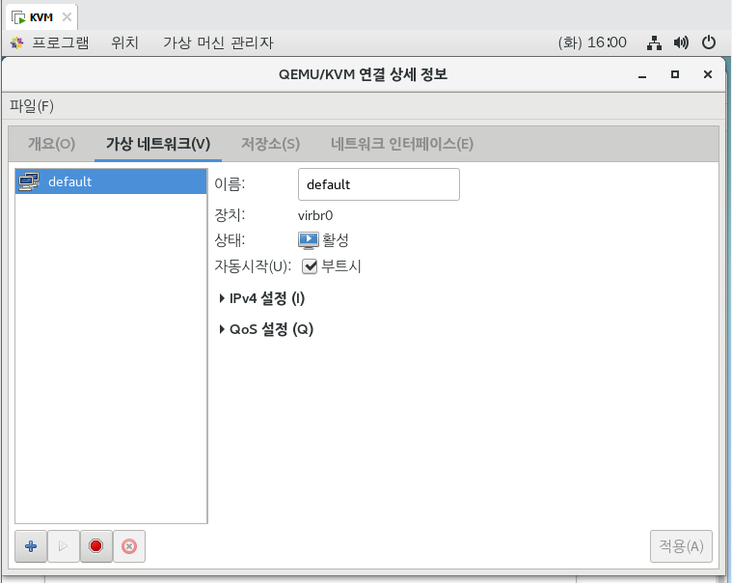
Task: Click the 적용(A) apply button
Action: (x=681, y=546)
